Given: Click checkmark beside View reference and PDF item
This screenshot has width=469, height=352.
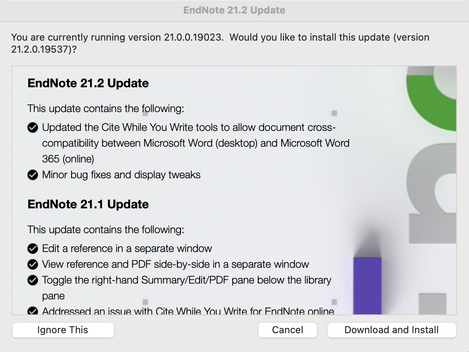Looking at the screenshot, I should [33, 265].
